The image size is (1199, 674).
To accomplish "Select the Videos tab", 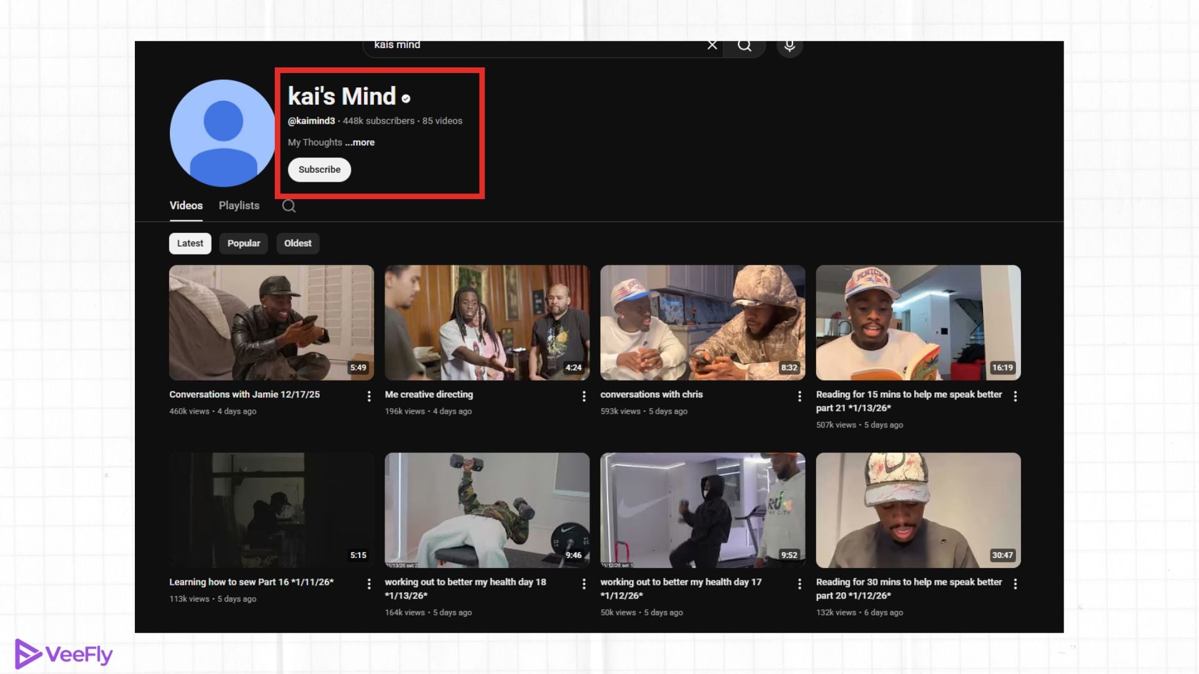I will tap(185, 205).
